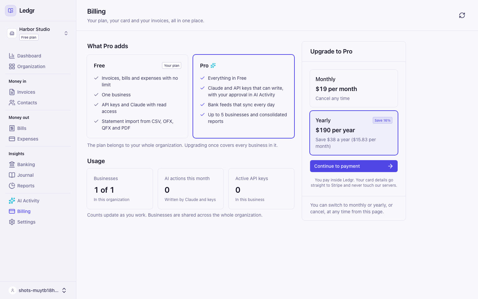This screenshot has height=299, width=478.
Task: Click the checkmark beside 'One business'
Action: point(96,95)
